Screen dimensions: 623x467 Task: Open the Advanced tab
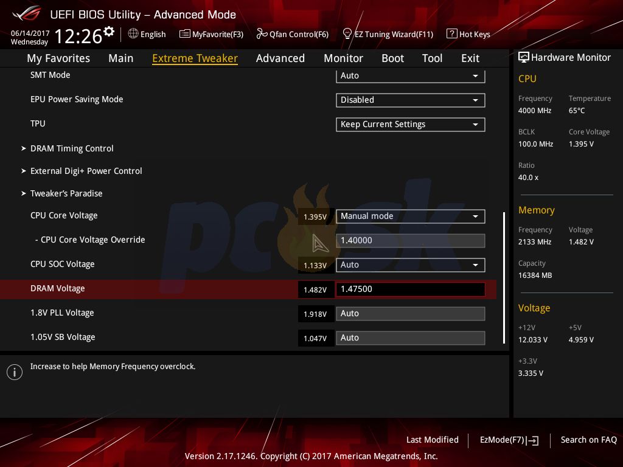(x=280, y=58)
